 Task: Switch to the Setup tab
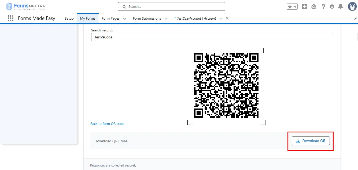pos(69,19)
